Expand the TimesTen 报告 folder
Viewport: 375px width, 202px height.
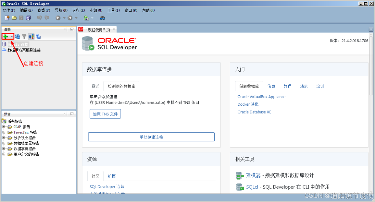[4, 132]
